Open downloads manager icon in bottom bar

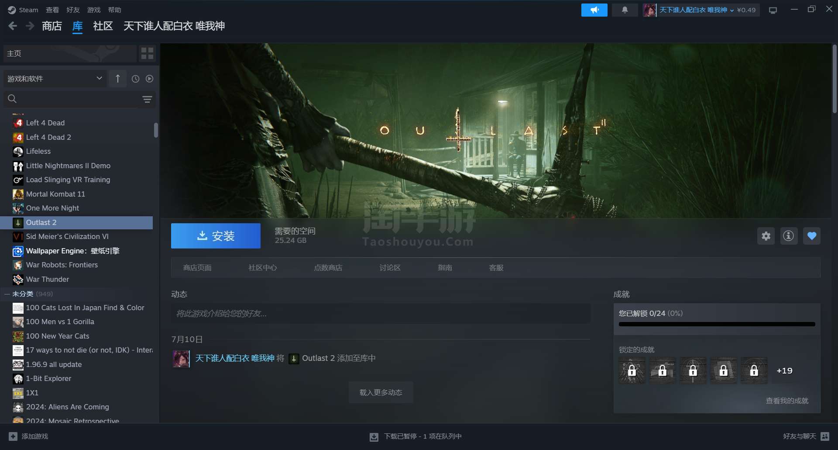click(374, 436)
